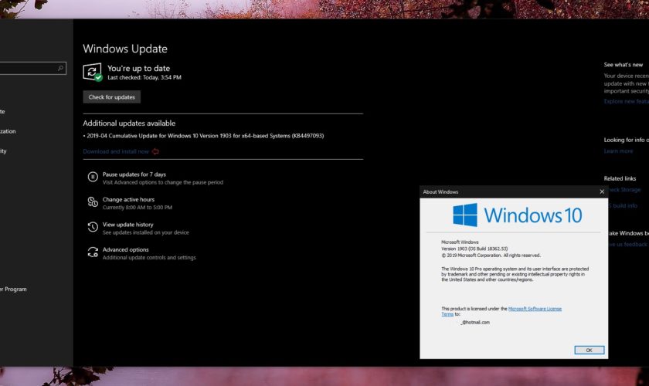649x386 pixels.
Task: Select Delivery Optimization in the sidebar
Action: tap(8, 131)
